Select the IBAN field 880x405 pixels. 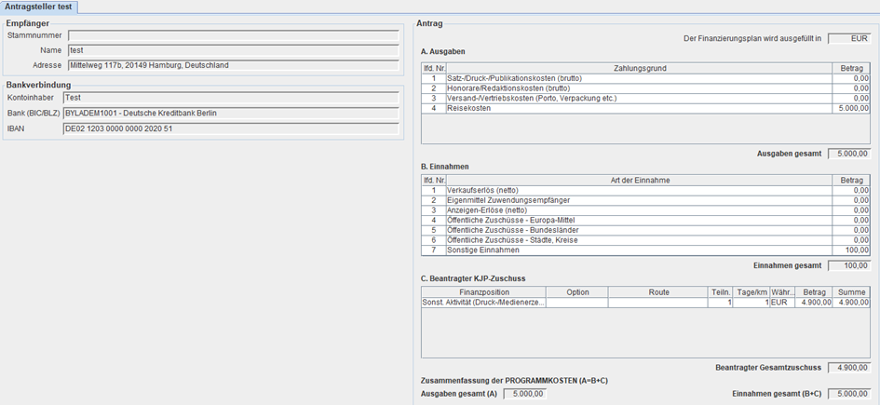230,129
